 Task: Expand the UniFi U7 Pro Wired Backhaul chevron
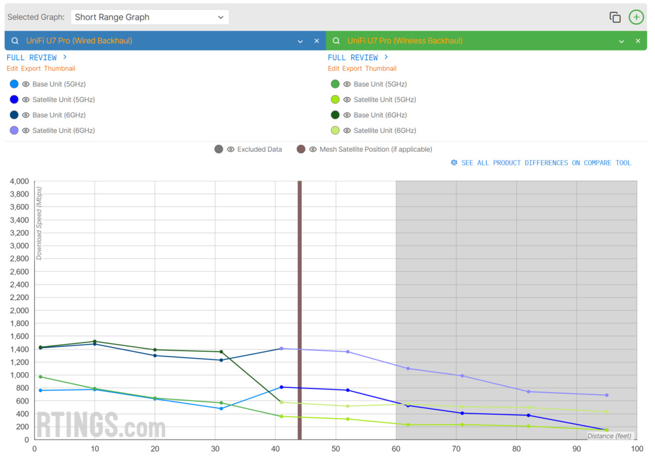(300, 40)
